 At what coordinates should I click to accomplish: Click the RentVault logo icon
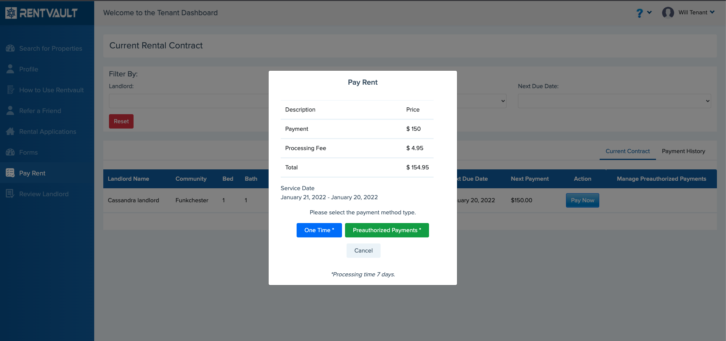tap(11, 13)
